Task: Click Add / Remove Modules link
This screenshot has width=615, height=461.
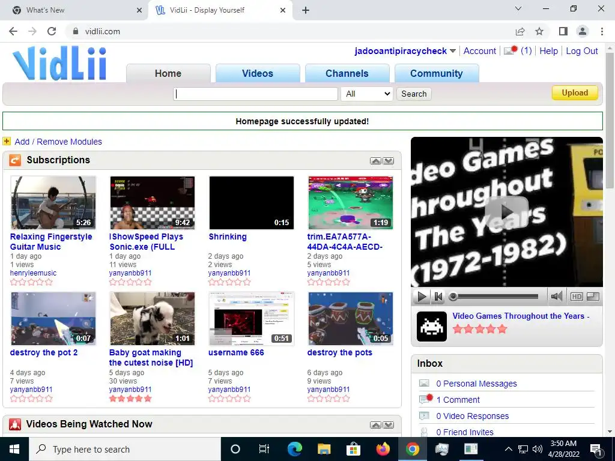Action: click(x=58, y=142)
